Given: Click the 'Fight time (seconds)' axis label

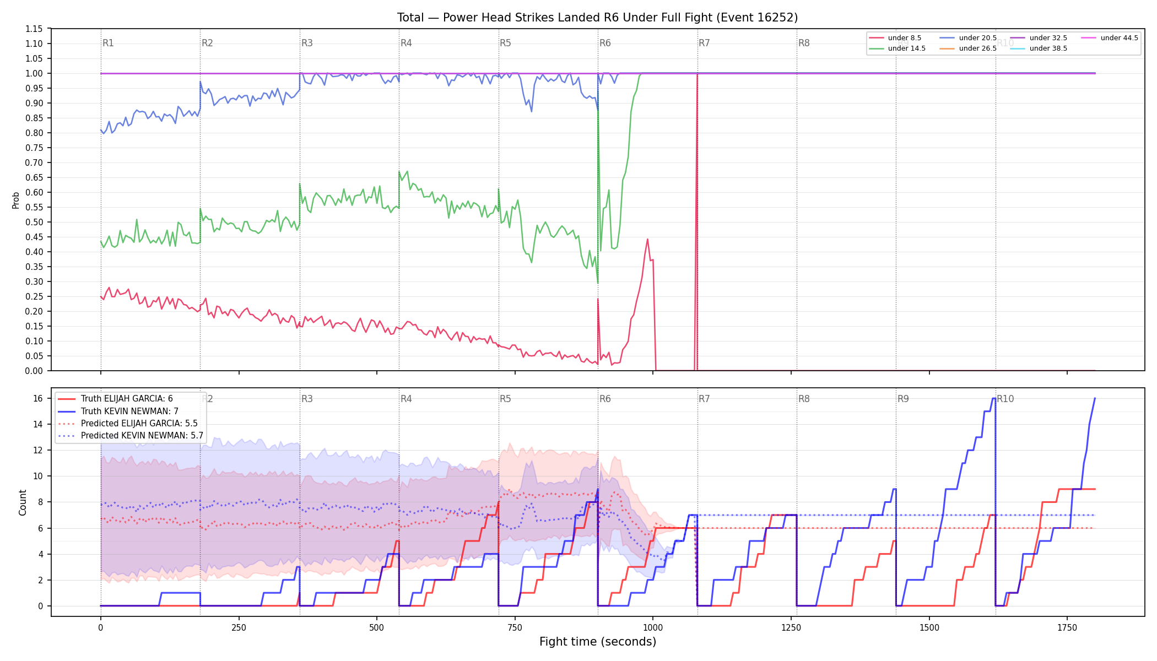Looking at the screenshot, I should tap(598, 642).
